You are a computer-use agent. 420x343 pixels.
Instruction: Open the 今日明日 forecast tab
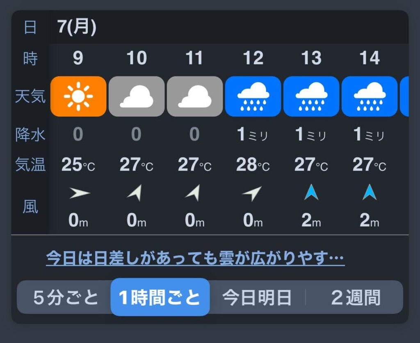(x=257, y=297)
